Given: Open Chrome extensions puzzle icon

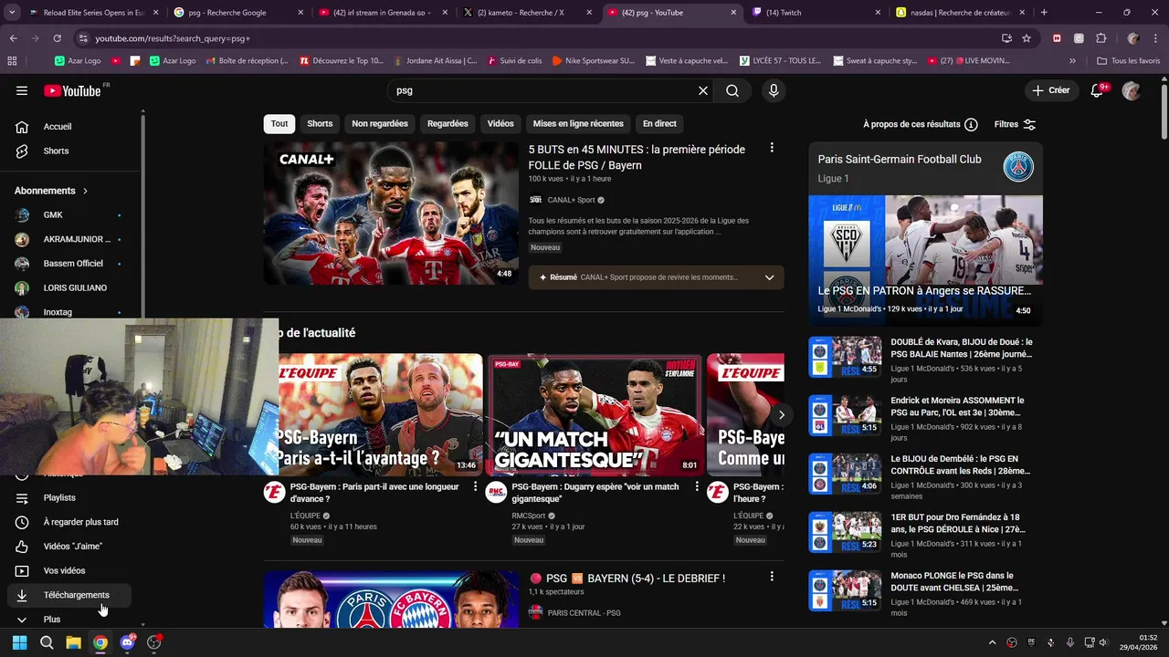Looking at the screenshot, I should point(1101,38).
